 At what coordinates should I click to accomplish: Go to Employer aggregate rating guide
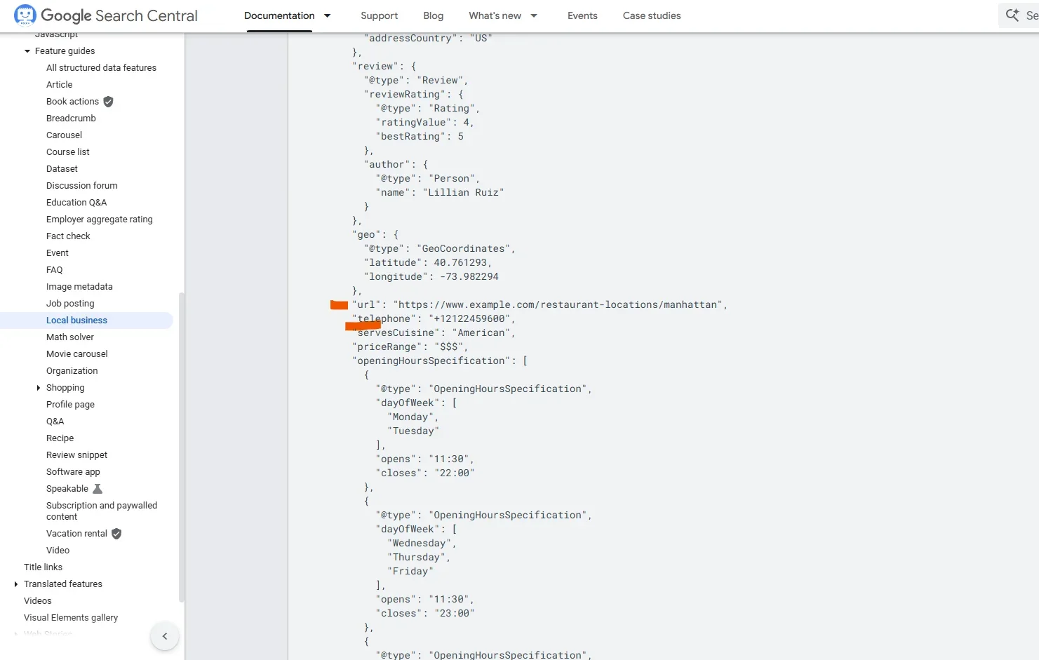(x=99, y=220)
